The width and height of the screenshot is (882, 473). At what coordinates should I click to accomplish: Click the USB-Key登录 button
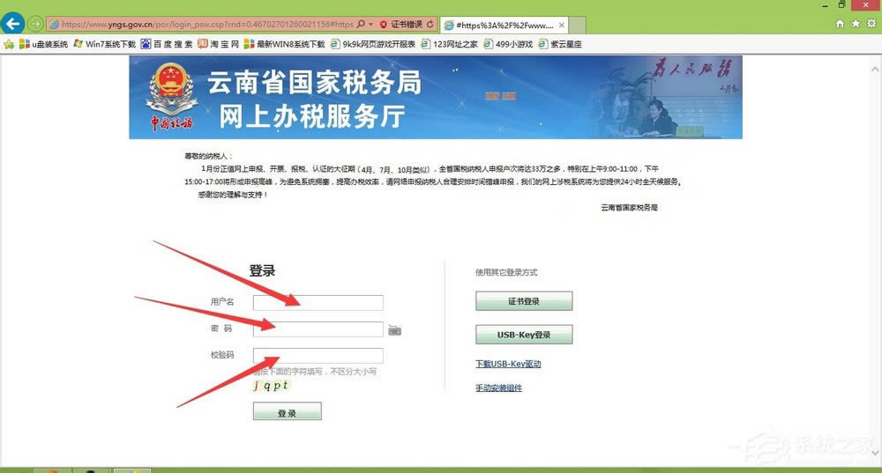(x=524, y=335)
